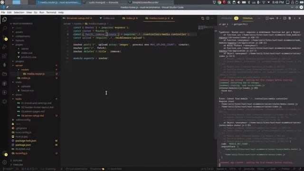Open products.vue in explorer

tap(28, 57)
